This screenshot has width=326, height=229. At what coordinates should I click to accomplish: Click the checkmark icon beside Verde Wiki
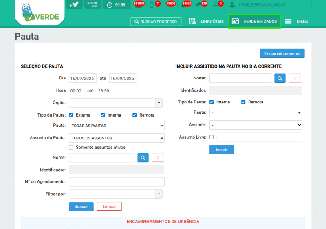(x=74, y=4)
